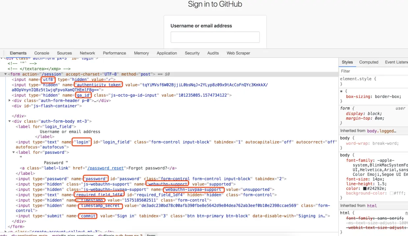Open the Memory panel
Viewport: 408px width, 236px height.
click(x=141, y=53)
